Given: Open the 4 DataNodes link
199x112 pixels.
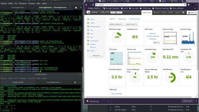Looking at the screenshot, I should click(153, 39).
